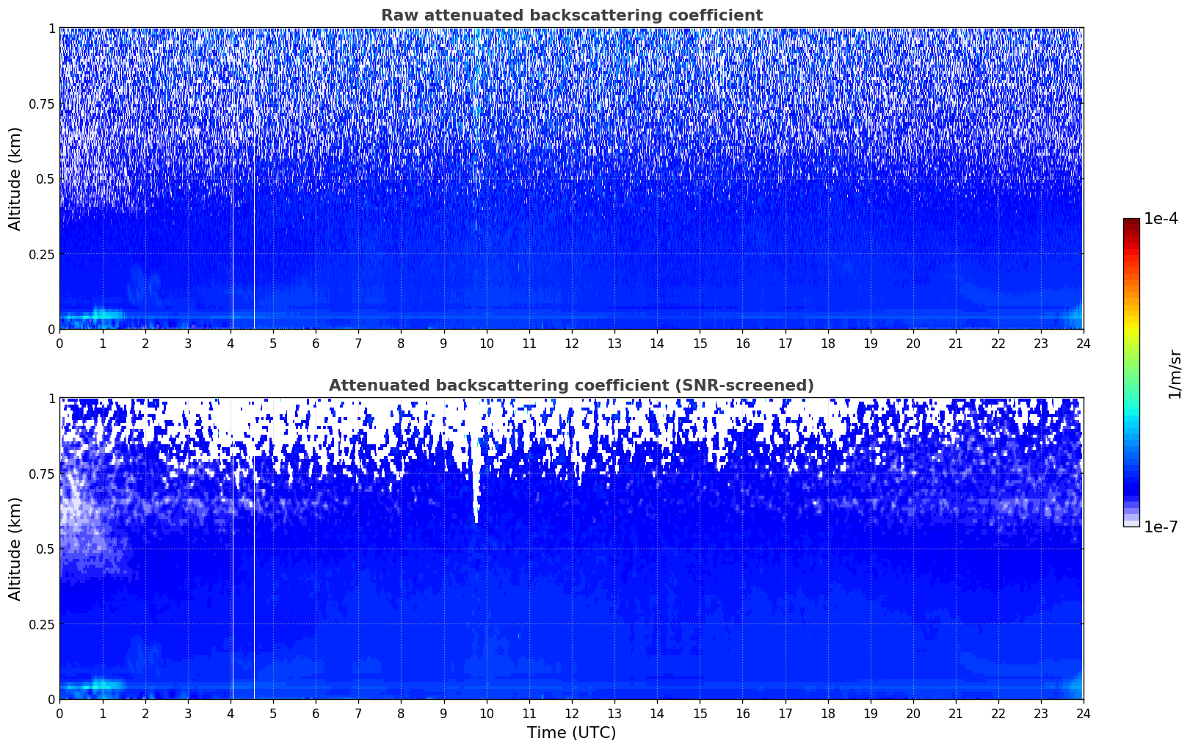Viewport: 1190px width, 749px height.
Task: Click the top altitude tick '1' of the SNR-screened plot
Action: coord(51,398)
